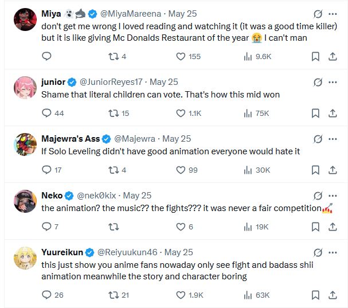Viewport: 348px width, 308px height.
Task: Like Yuureikun's tweet with 1.9K likes
Action: 181,295
